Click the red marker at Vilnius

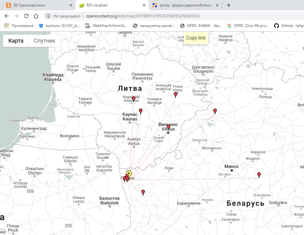tap(168, 127)
